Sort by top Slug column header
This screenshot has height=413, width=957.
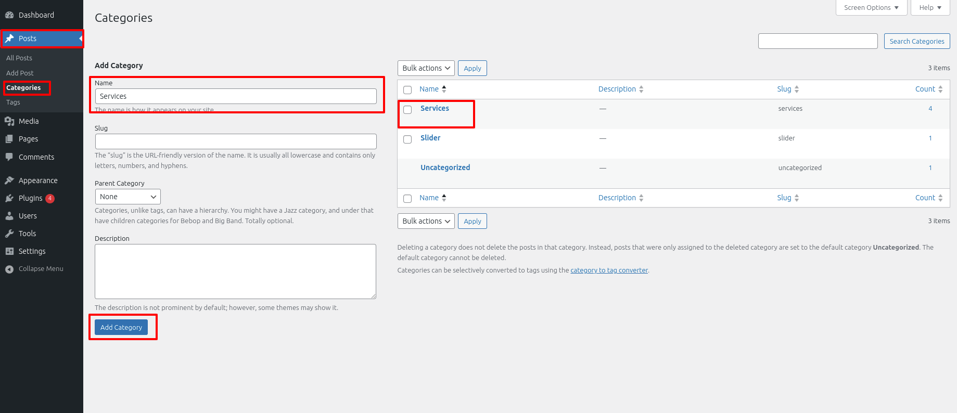[x=784, y=89]
